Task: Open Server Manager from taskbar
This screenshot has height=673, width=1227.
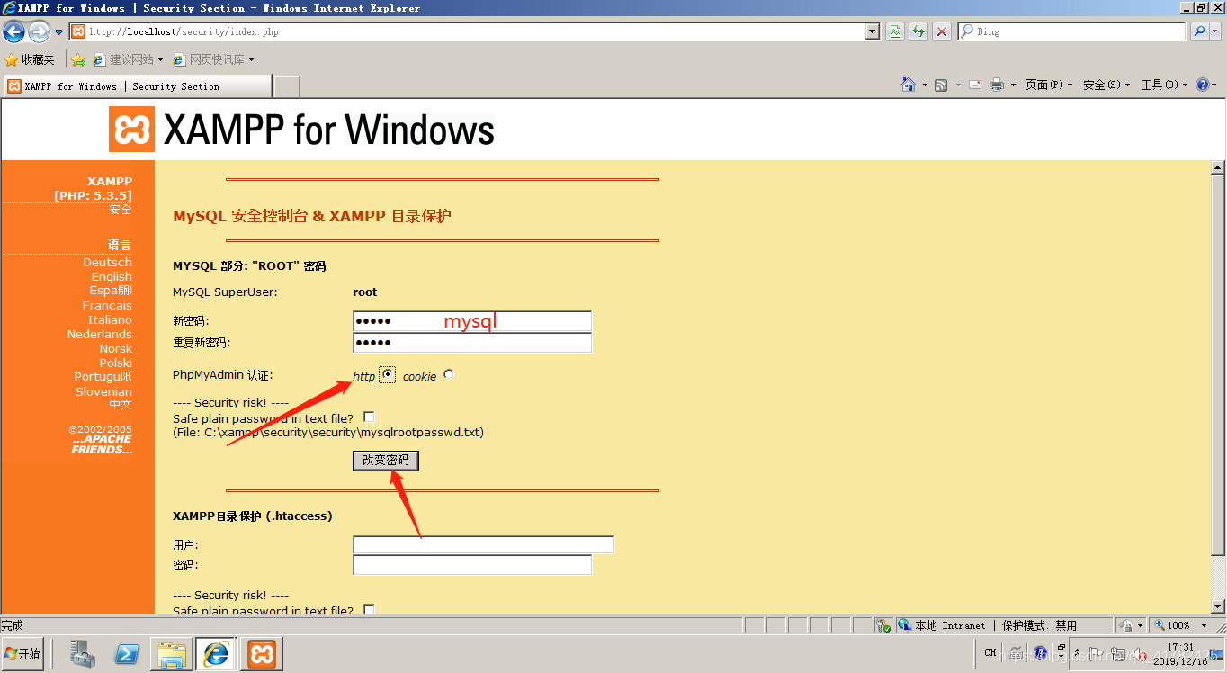Action: (83, 654)
